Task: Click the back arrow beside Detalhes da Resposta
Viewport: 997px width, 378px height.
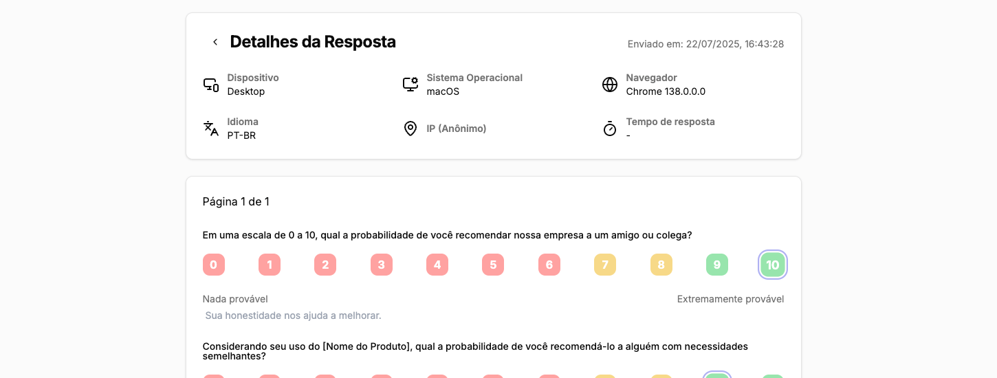Action: (215, 42)
